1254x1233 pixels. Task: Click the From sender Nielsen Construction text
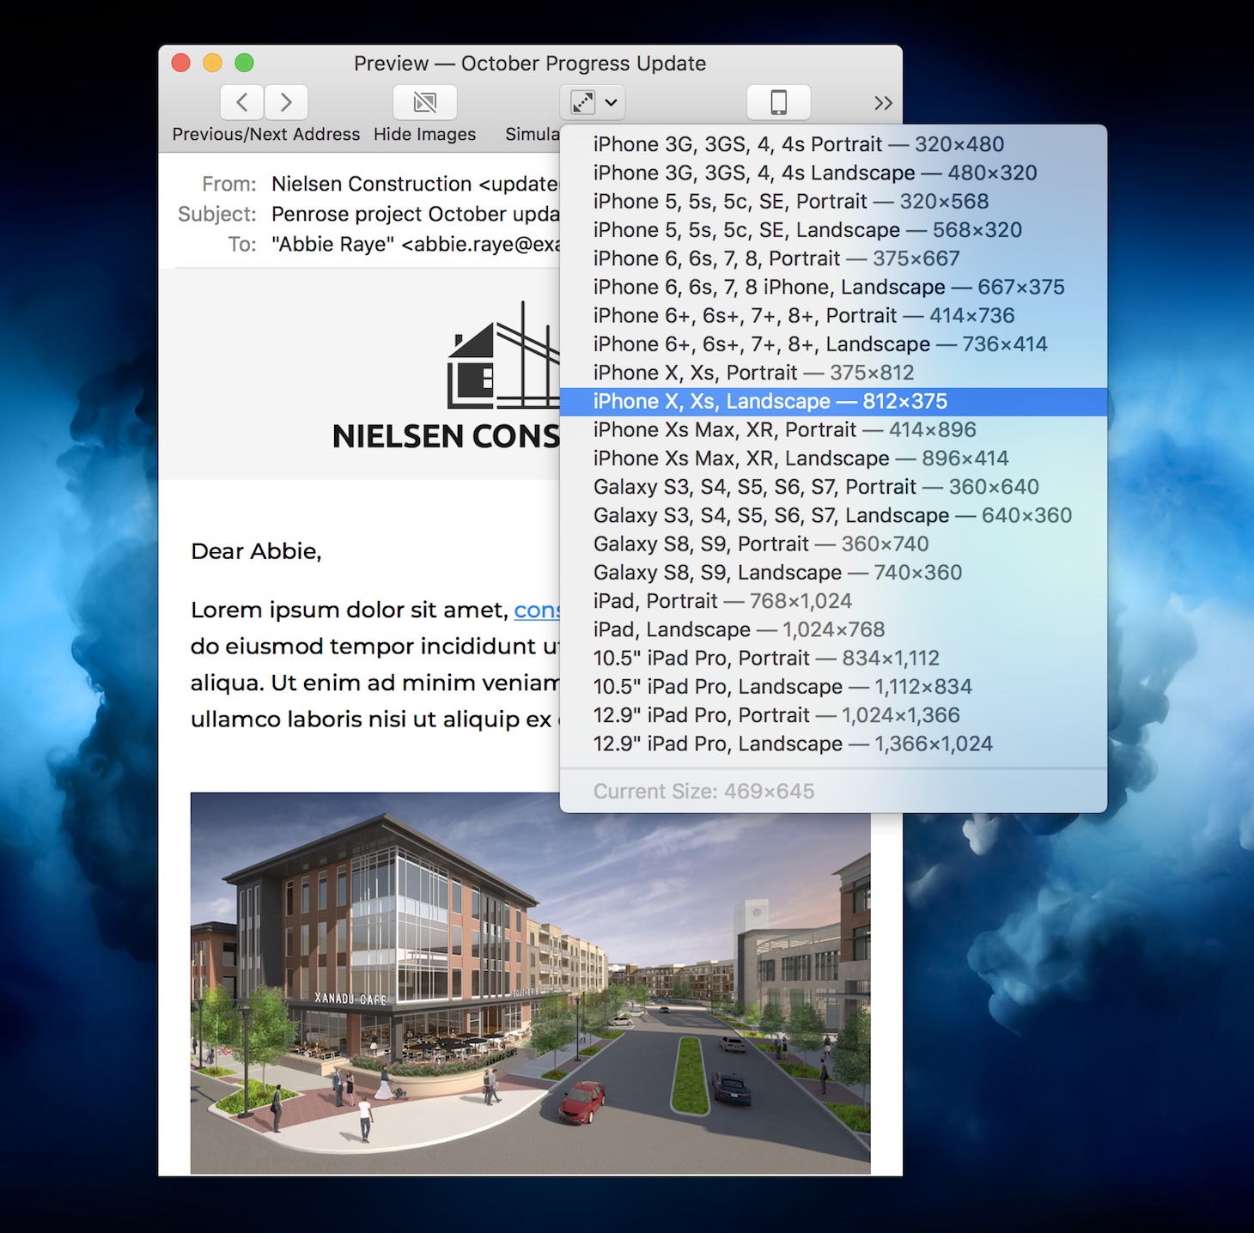coord(416,184)
